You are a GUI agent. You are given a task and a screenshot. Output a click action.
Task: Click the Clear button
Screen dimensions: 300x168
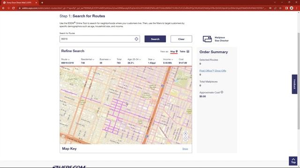tap(181, 39)
